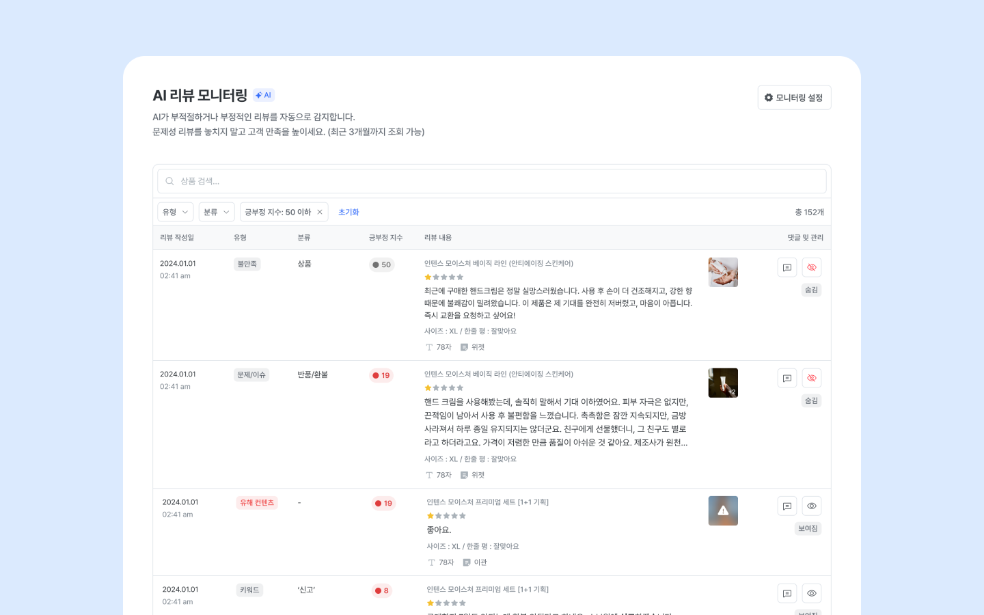Expand the 분류 filter dropdown
This screenshot has width=984, height=615.
tap(217, 212)
